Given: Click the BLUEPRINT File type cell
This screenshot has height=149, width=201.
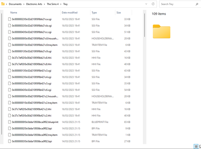Looking at the screenshot, I should (100, 122).
